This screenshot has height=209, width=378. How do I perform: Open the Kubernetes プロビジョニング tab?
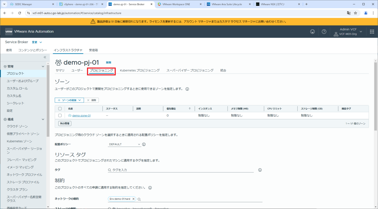140,71
